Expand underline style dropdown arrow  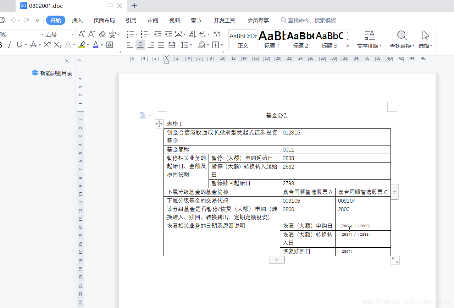click(x=26, y=45)
